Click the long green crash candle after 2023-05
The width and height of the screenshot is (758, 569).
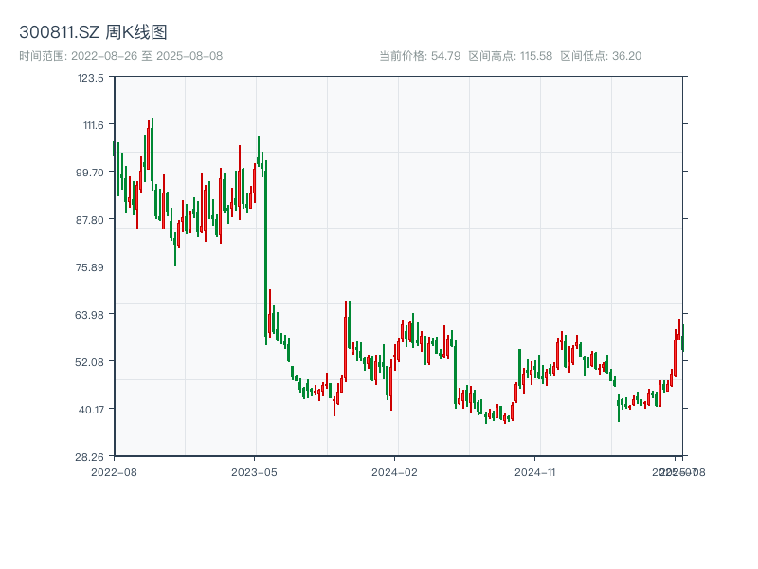point(265,247)
